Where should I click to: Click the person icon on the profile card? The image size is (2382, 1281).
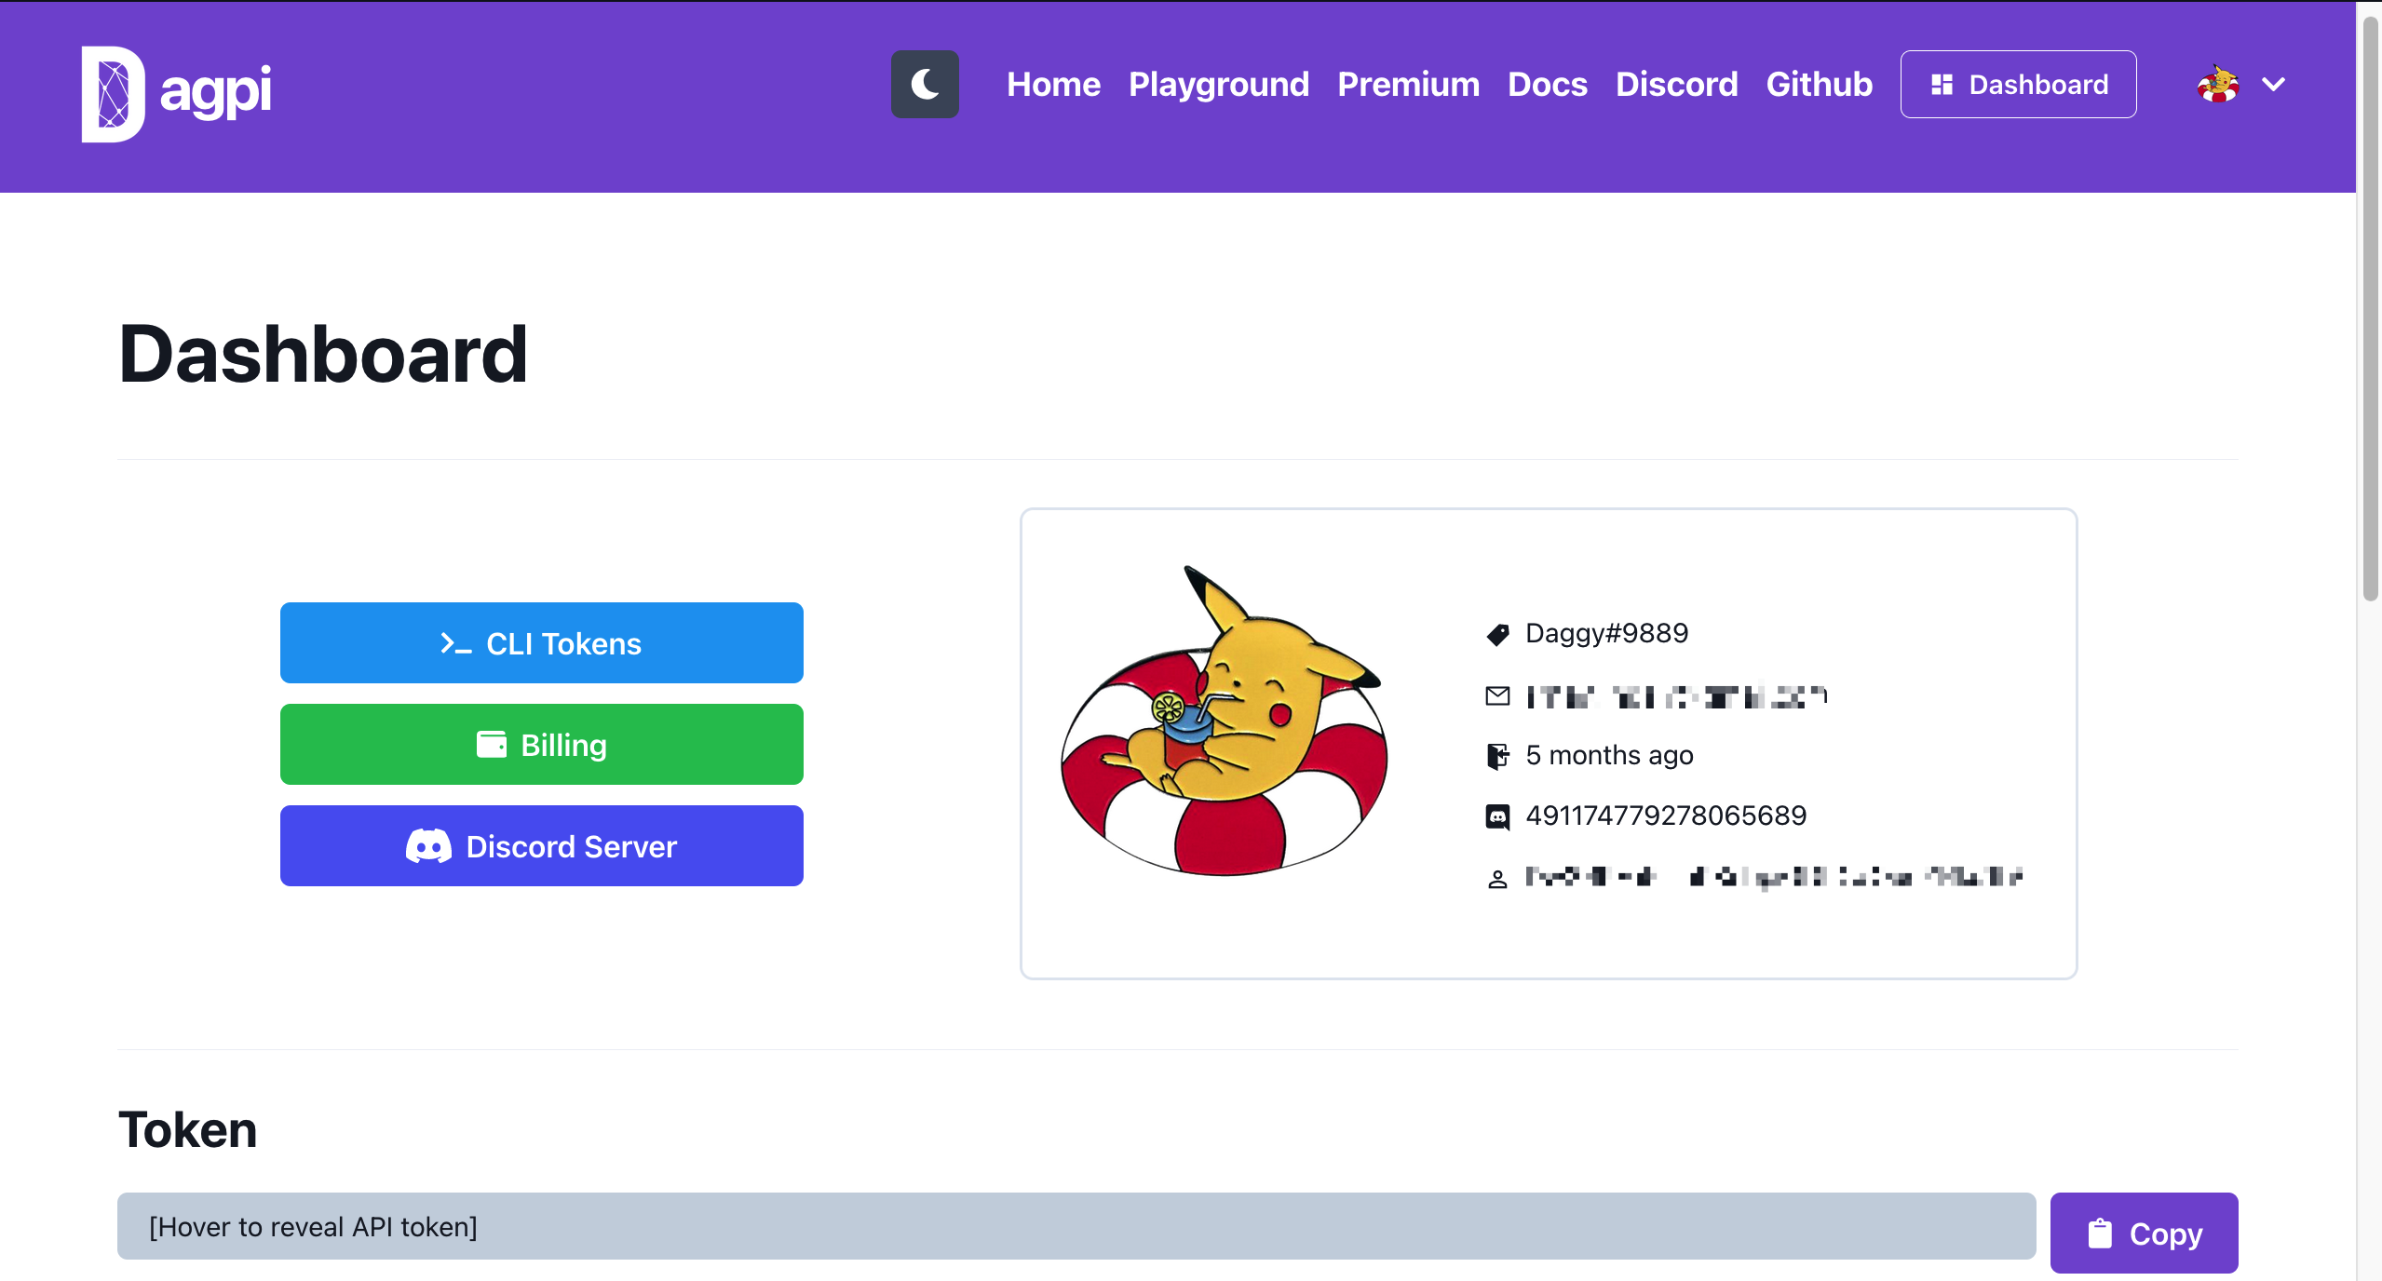tap(1497, 877)
